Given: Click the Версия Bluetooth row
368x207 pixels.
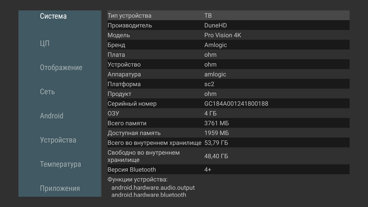Looking at the screenshot, I should (228, 170).
